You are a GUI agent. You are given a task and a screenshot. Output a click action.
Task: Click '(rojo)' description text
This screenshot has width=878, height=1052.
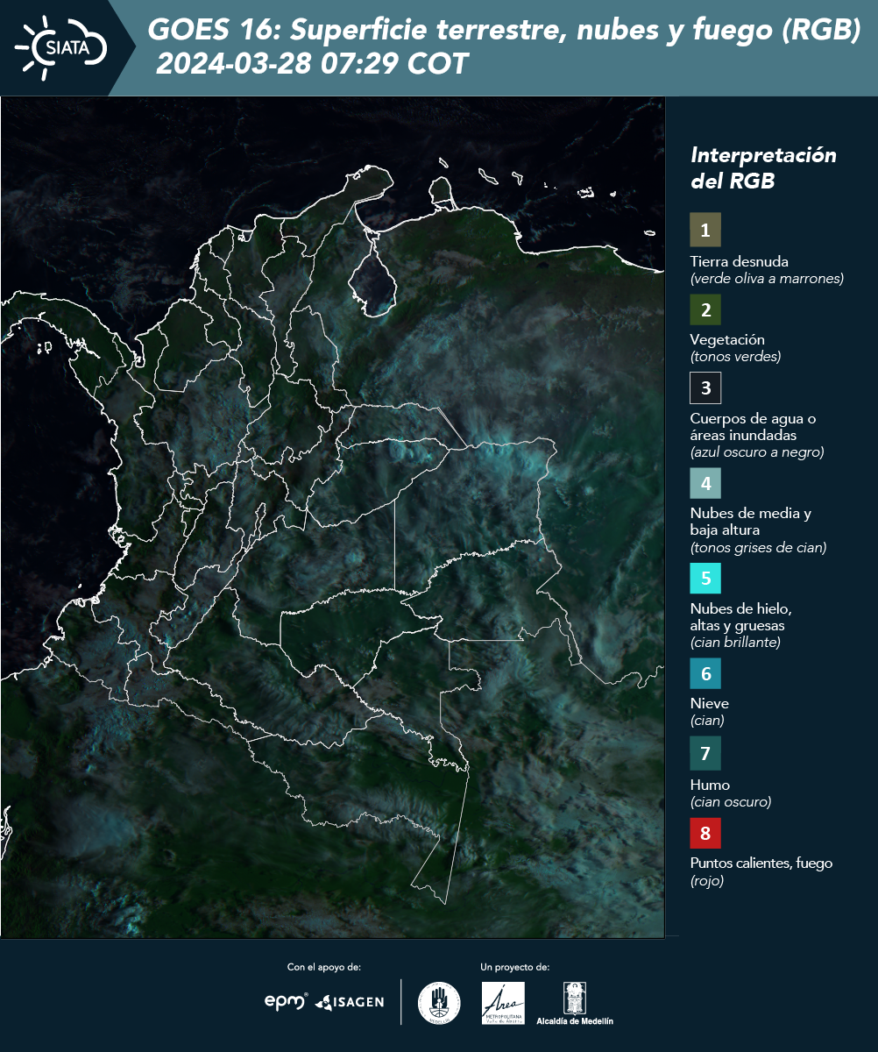(x=707, y=881)
